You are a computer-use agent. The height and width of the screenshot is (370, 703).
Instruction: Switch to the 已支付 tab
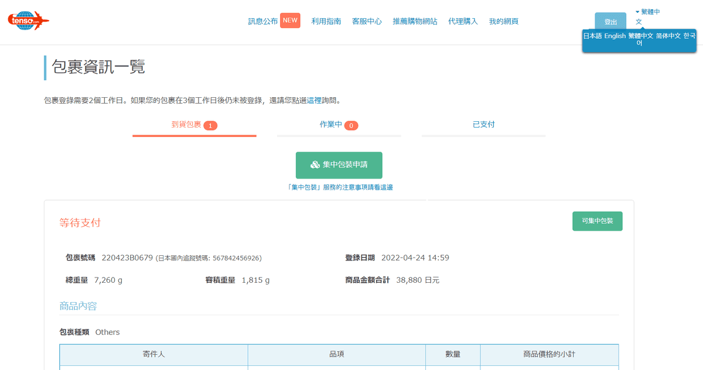(x=483, y=124)
